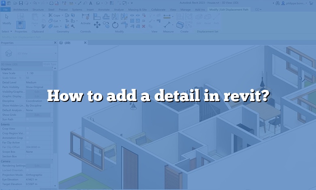Save the project with the disk icon
This screenshot has width=316, height=190.
pos(21,3)
